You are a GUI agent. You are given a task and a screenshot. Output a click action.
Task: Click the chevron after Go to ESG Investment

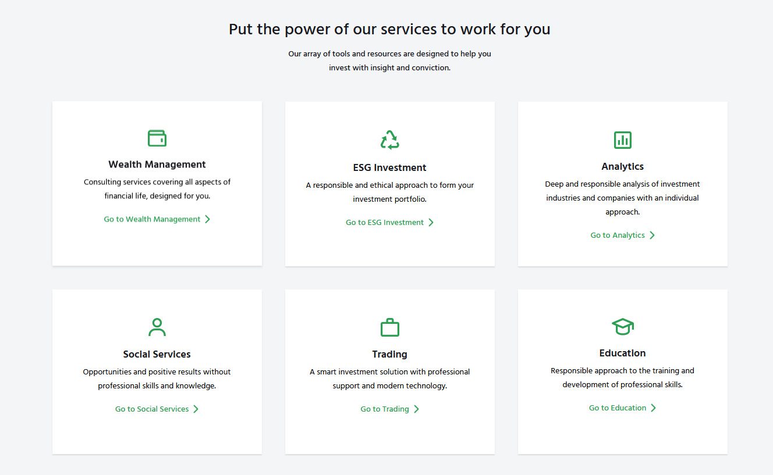(x=431, y=222)
